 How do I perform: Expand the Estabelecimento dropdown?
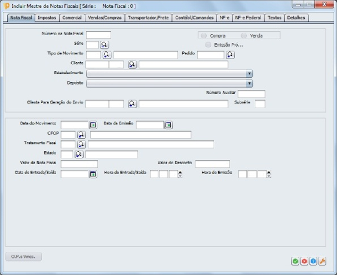click(249, 73)
